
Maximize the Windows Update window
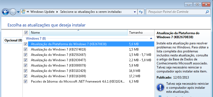(197, 5)
